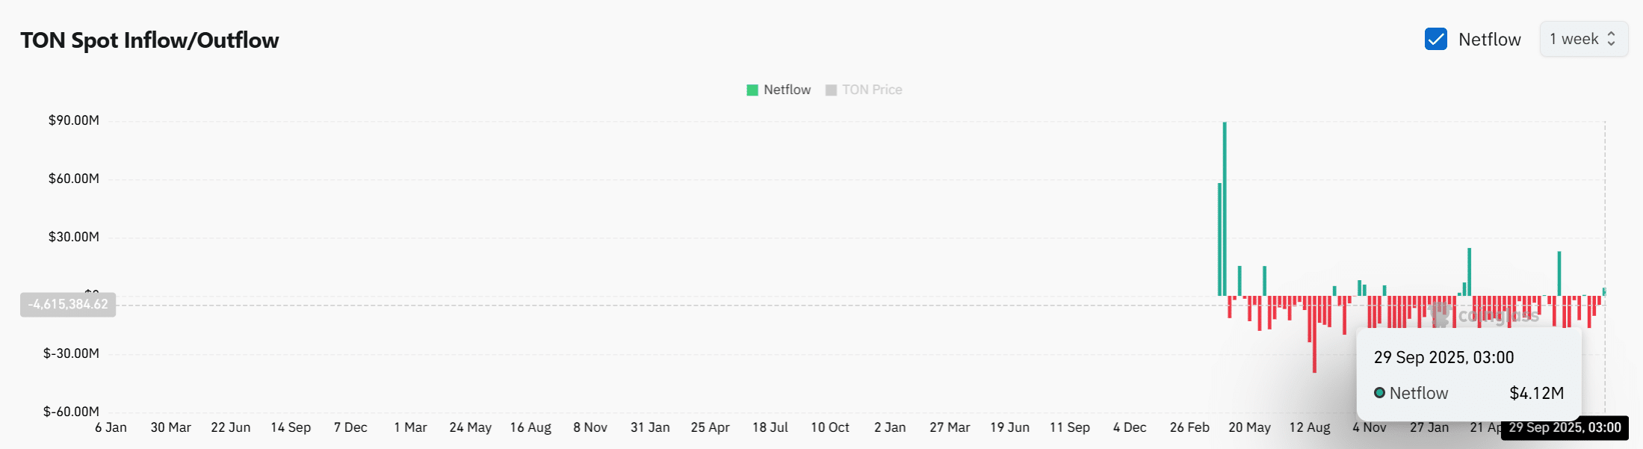Click the $4.12M tooltip value
Image resolution: width=1643 pixels, height=449 pixels.
click(x=1536, y=393)
